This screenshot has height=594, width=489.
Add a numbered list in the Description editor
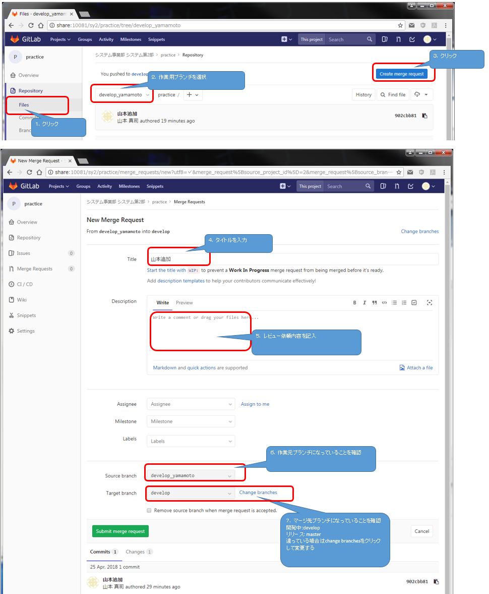coord(404,303)
